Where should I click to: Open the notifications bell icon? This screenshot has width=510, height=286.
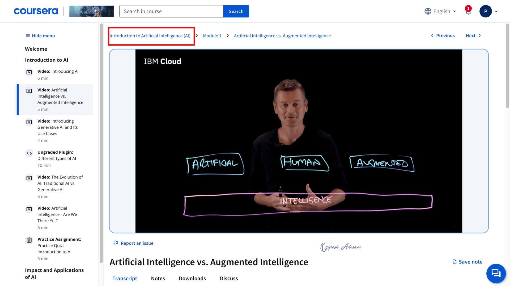click(x=468, y=11)
